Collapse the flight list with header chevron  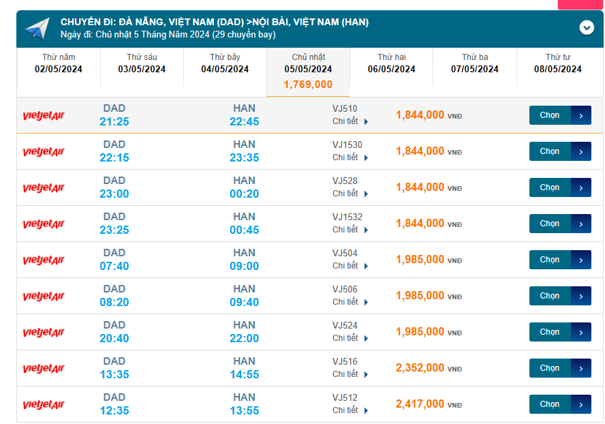point(587,27)
